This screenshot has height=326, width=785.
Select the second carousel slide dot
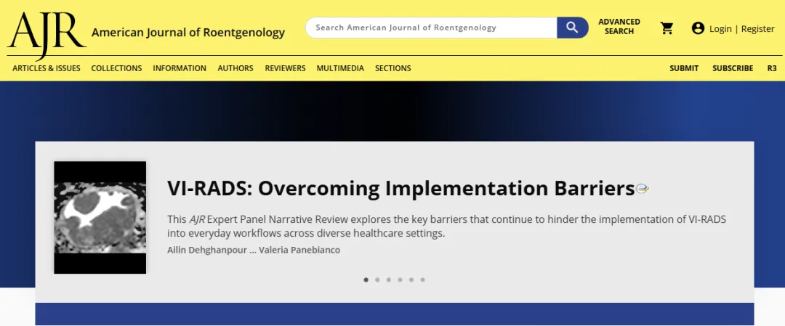(x=377, y=280)
